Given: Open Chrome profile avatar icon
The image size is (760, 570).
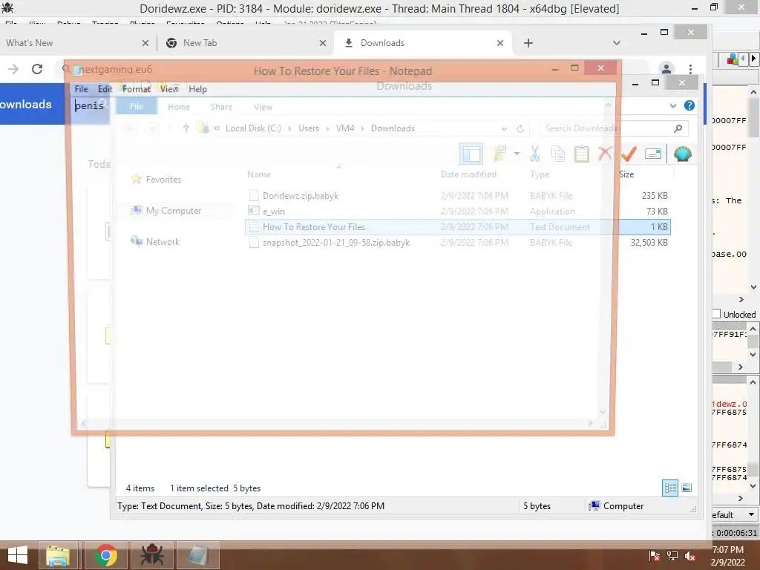Looking at the screenshot, I should pyautogui.click(x=666, y=69).
